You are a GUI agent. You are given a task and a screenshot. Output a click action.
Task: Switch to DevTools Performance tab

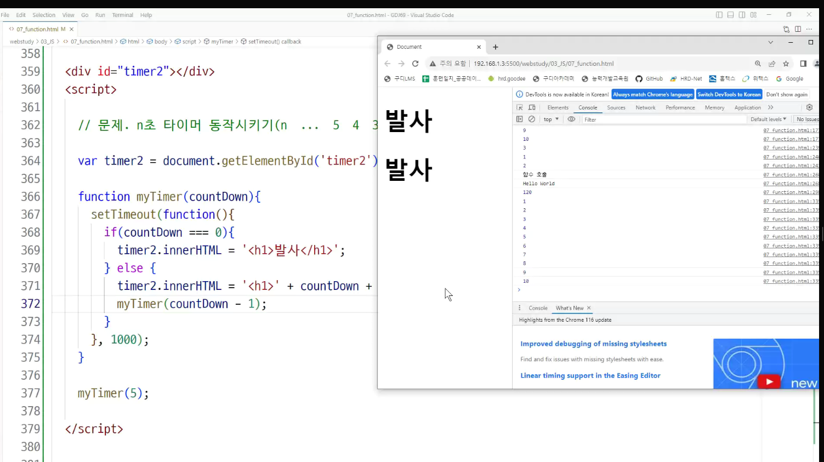pos(680,107)
